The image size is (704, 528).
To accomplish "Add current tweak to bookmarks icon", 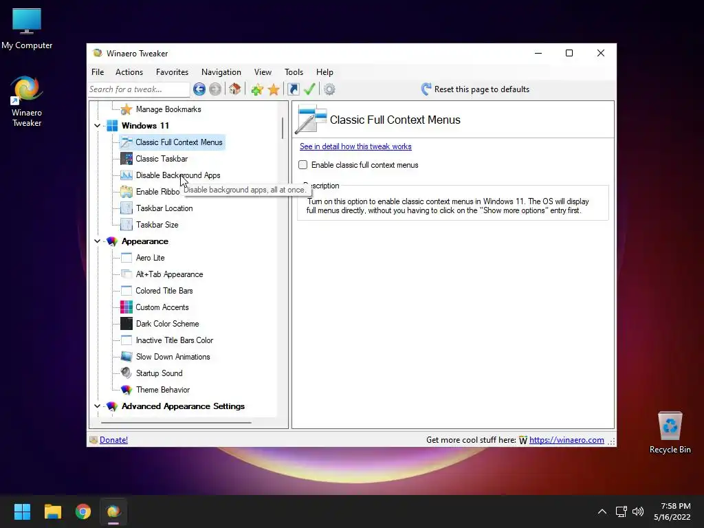I will point(257,89).
